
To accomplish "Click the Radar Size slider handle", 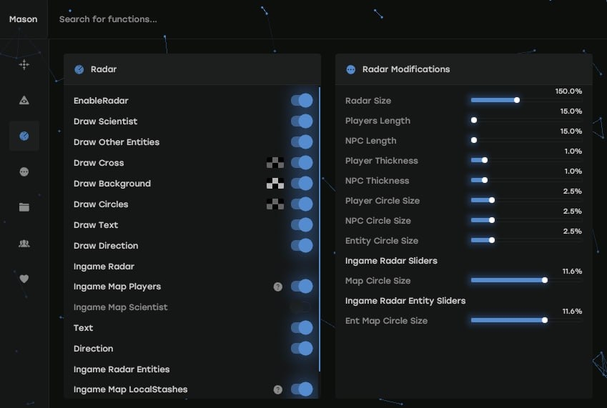I will point(517,101).
